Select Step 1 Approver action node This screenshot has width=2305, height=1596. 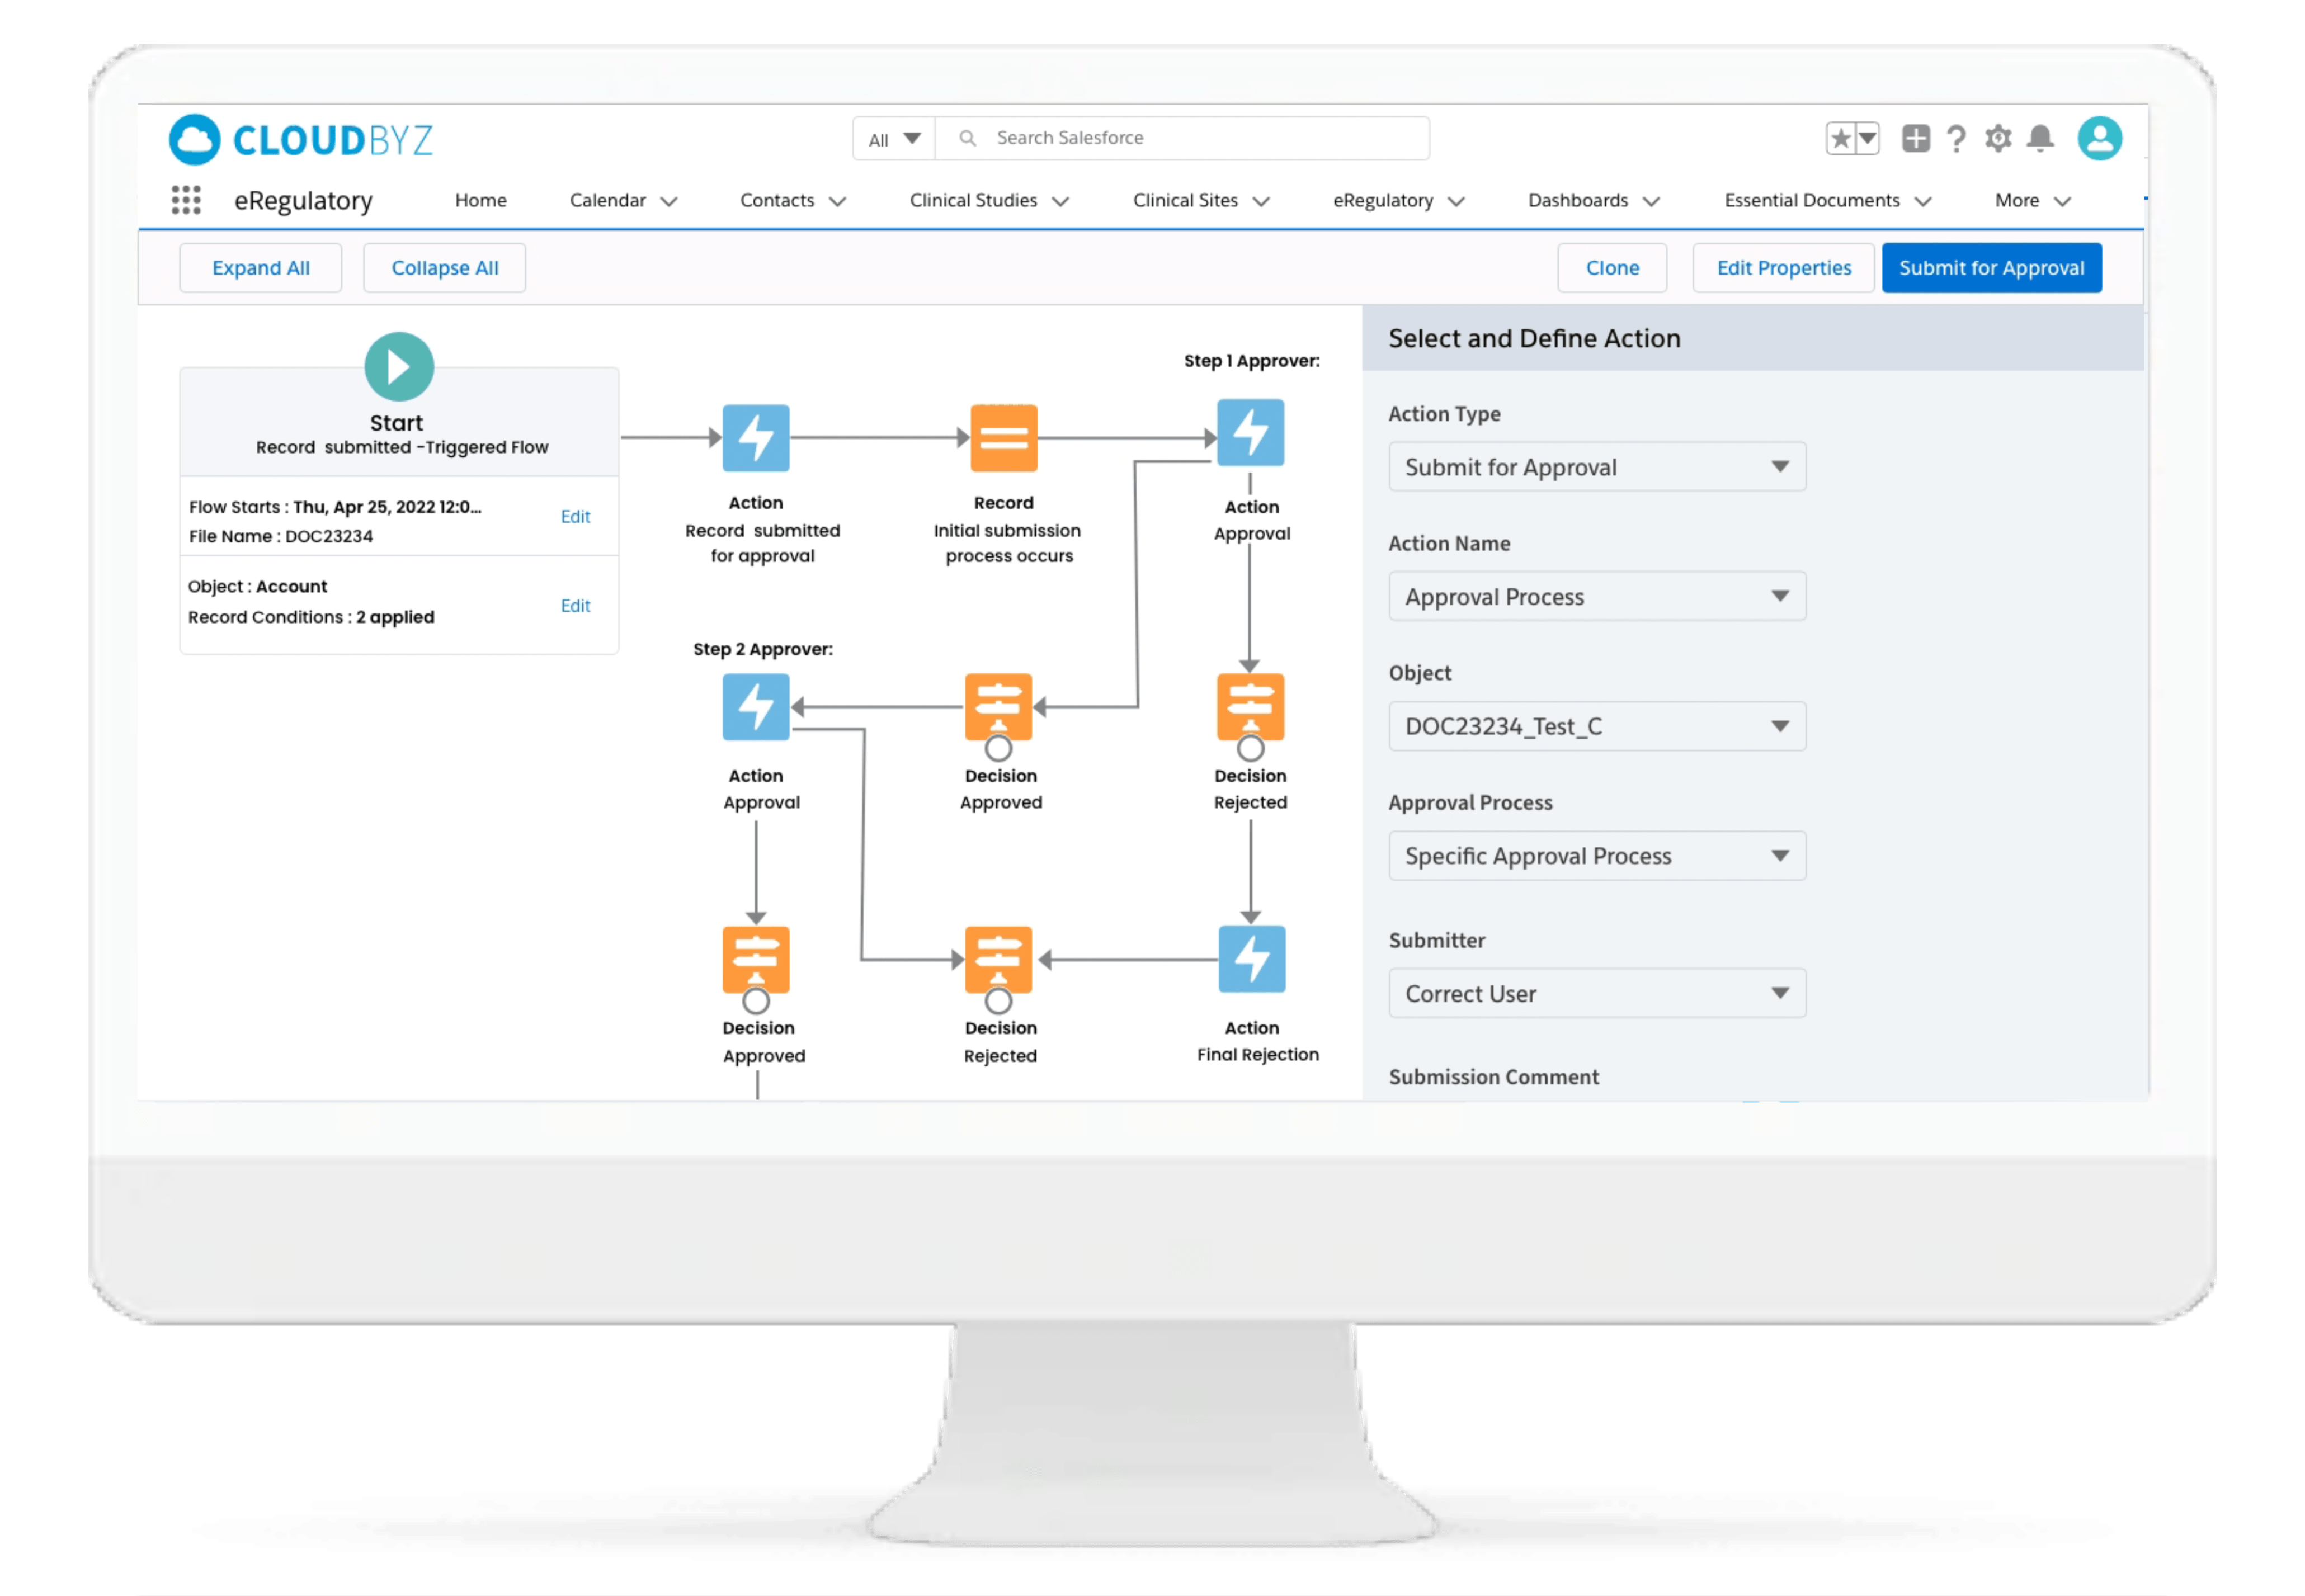click(x=1250, y=433)
